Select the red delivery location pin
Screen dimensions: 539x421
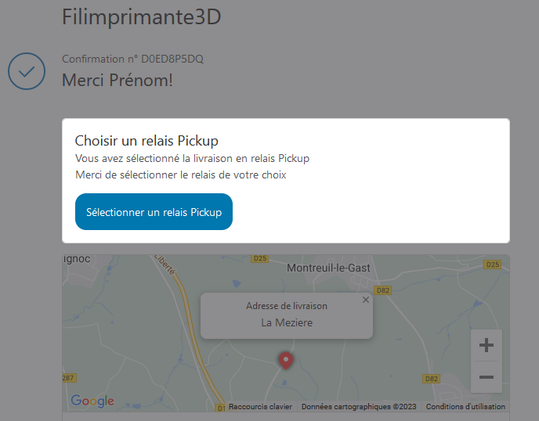tap(286, 361)
